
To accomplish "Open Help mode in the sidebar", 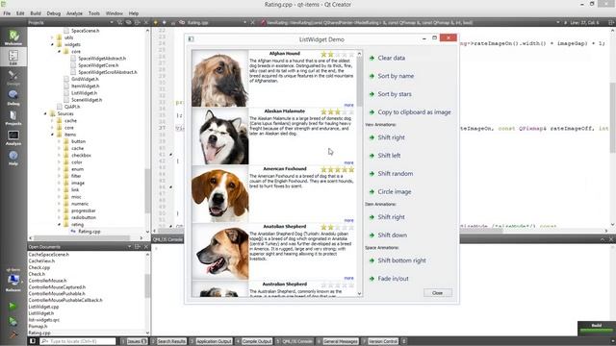I will [13, 158].
